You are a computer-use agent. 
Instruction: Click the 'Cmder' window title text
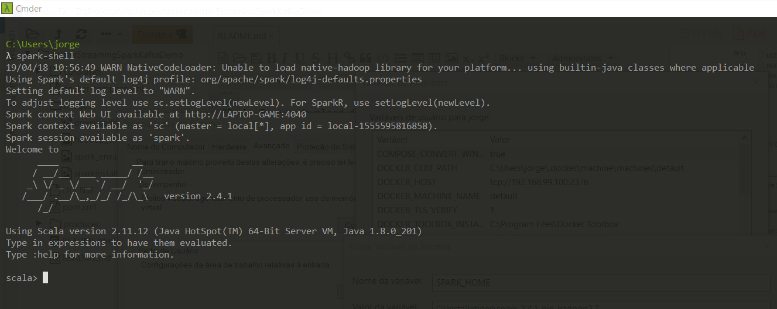29,8
